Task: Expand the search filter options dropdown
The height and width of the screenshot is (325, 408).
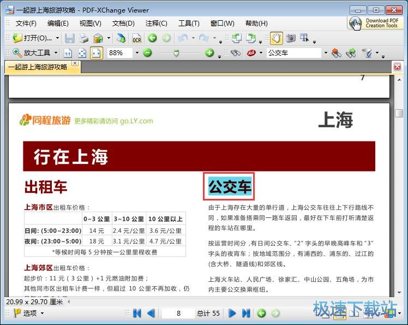Action: click(377, 53)
